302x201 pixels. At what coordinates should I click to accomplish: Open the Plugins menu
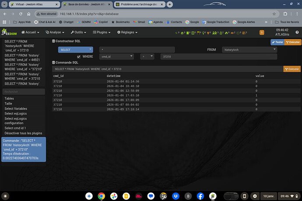[102, 32]
